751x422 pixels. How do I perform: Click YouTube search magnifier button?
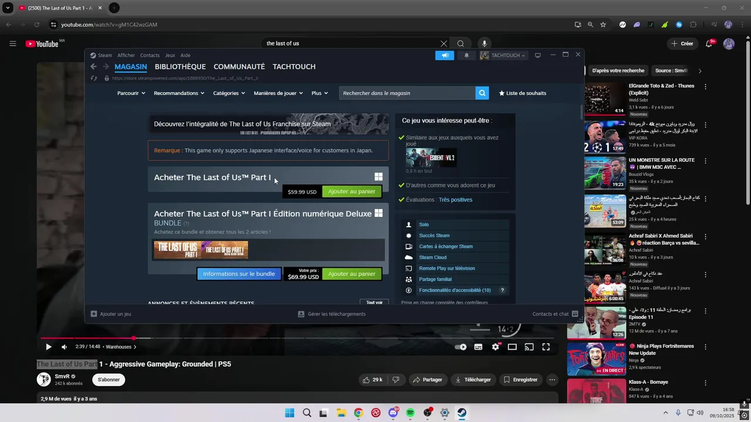point(461,43)
